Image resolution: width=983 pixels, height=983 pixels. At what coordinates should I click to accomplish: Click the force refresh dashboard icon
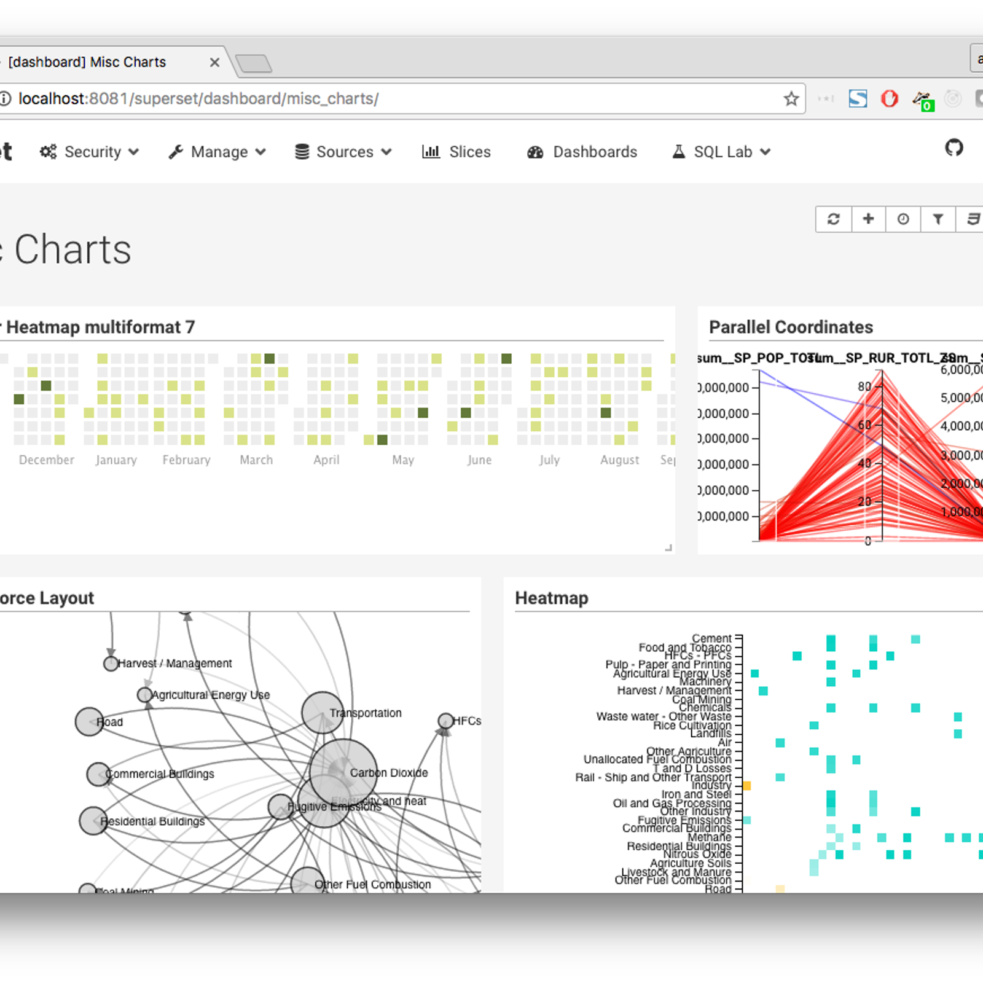click(833, 219)
